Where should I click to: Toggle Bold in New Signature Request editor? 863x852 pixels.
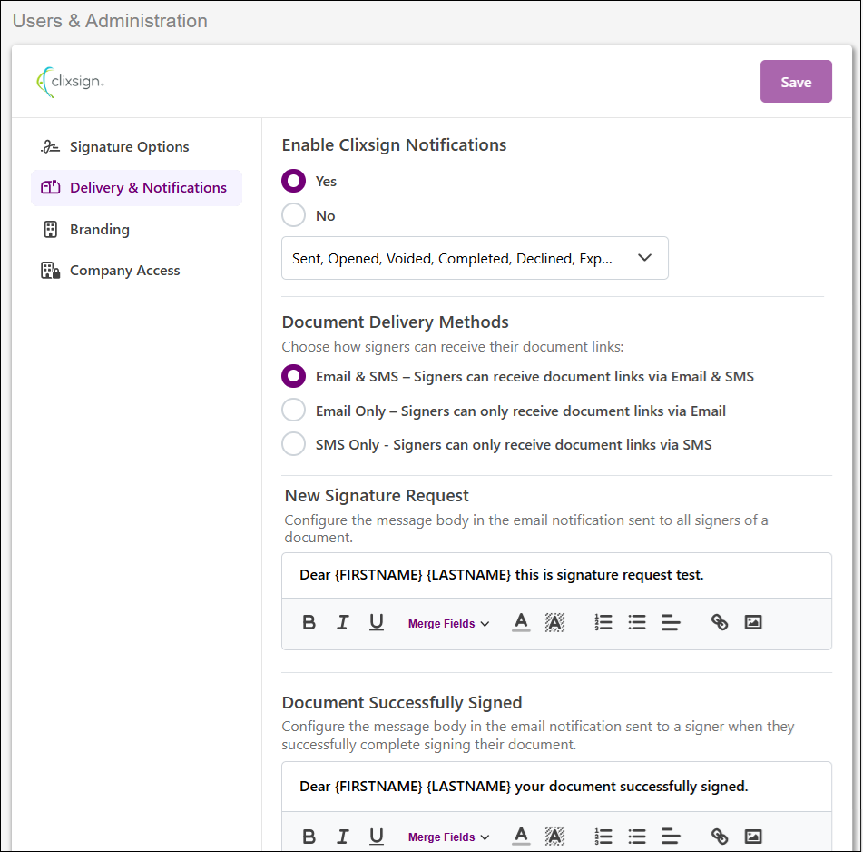[309, 622]
